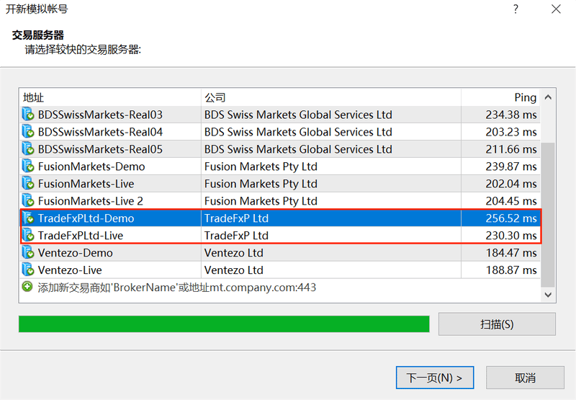Go to next page with 下一页(N)

(x=435, y=377)
